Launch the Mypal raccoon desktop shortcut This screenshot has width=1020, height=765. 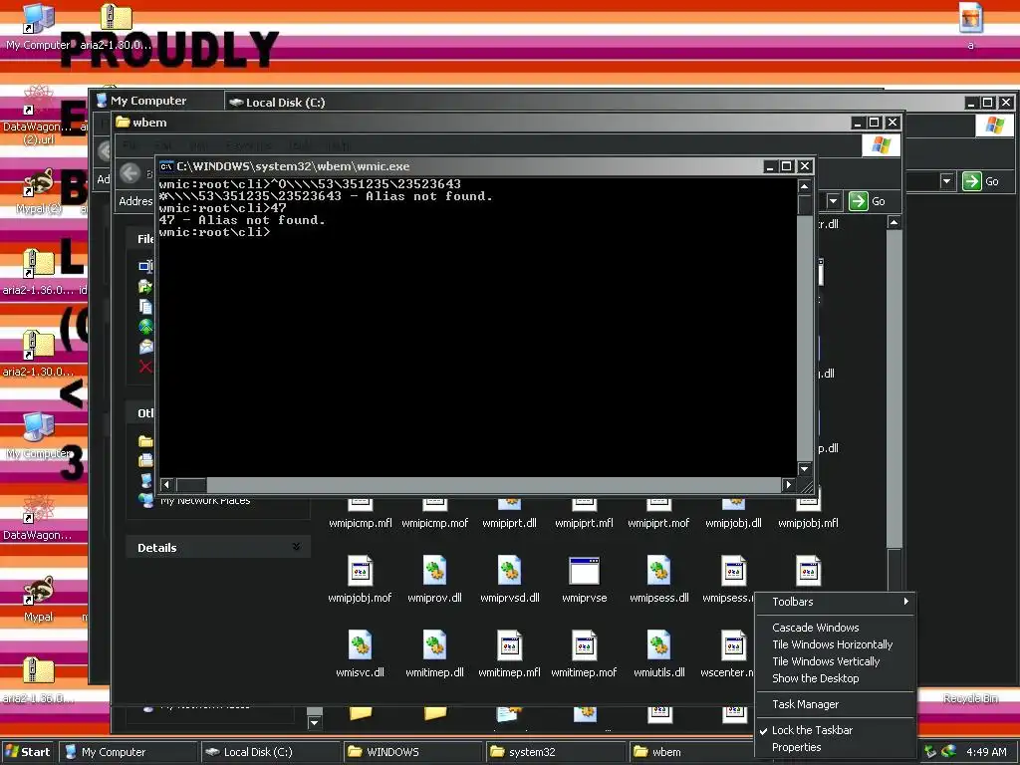(38, 591)
